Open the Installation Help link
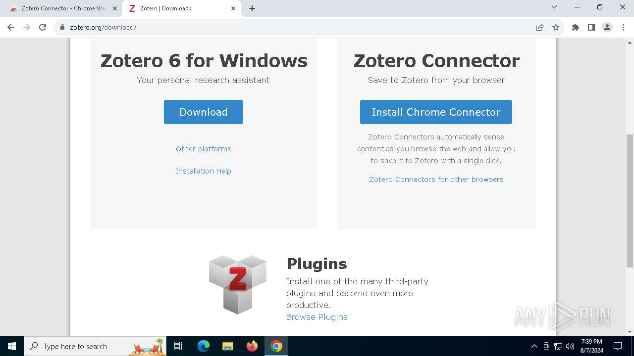This screenshot has height=356, width=634. point(204,171)
